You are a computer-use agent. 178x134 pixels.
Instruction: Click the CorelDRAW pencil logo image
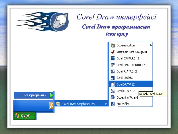43,22
